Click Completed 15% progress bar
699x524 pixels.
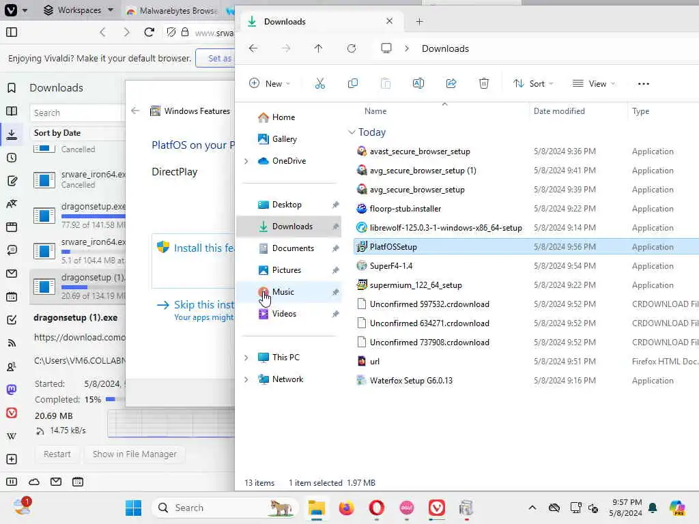(x=115, y=399)
